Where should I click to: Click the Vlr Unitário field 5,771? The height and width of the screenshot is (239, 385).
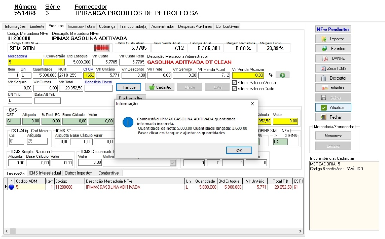(x=108, y=75)
